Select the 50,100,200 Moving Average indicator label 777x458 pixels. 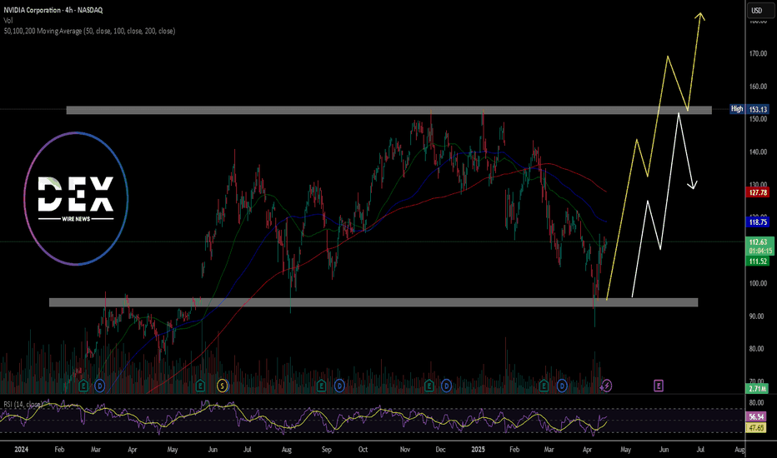[89, 31]
